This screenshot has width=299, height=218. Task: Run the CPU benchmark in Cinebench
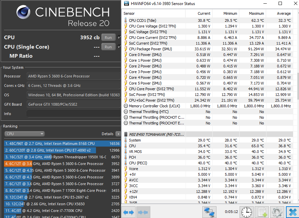click(108, 37)
